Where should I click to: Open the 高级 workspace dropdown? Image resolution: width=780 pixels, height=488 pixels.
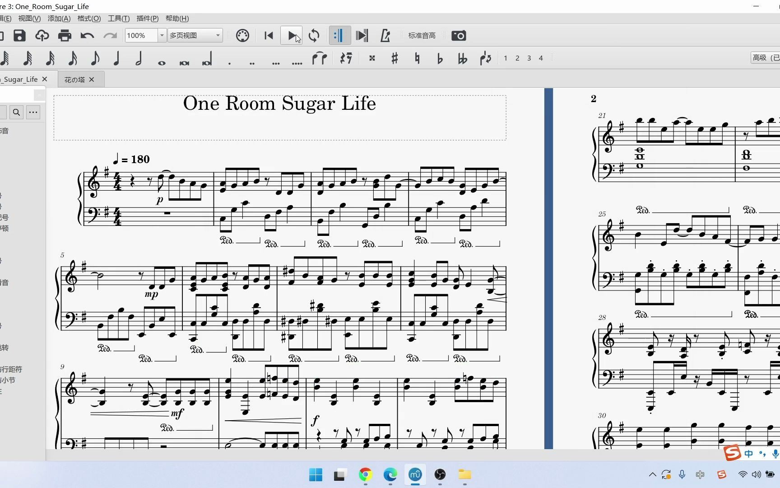(x=765, y=58)
